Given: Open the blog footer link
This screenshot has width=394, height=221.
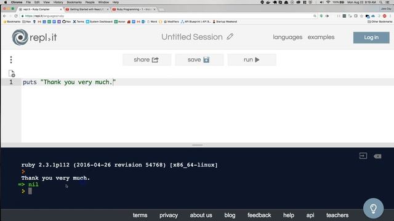Looking at the screenshot, I should [230, 215].
